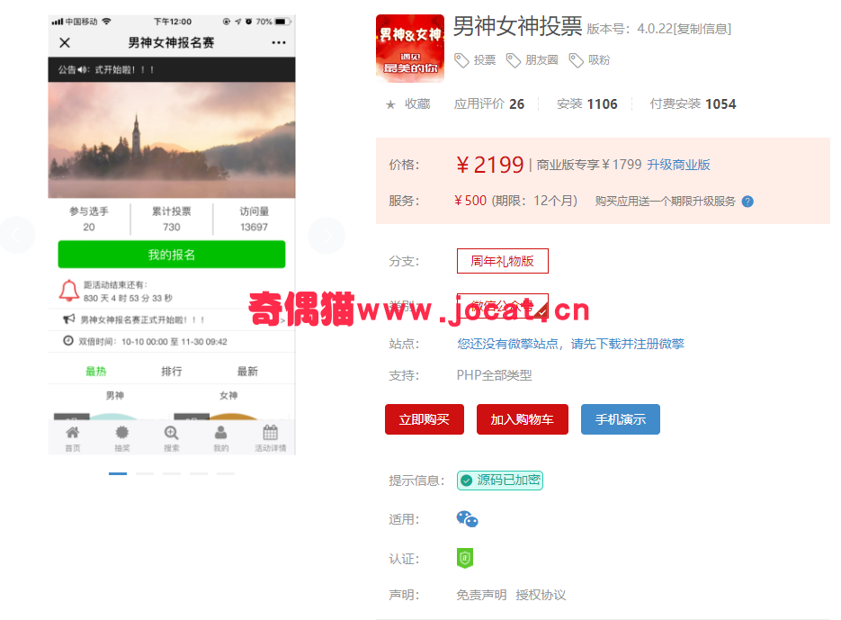Click the green certification shield icon
Screen dimensions: 841x620
[464, 558]
